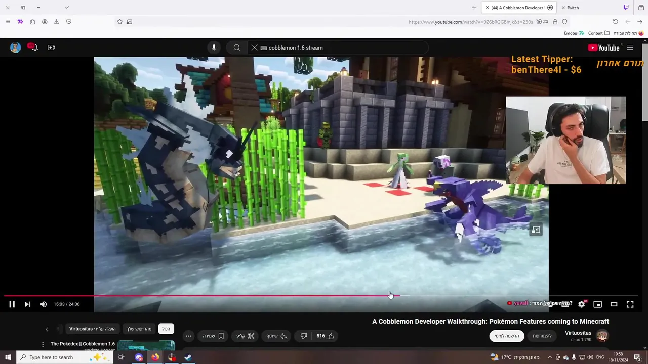The width and height of the screenshot is (648, 364).
Task: Reload the page with refresh icon
Action: [x=616, y=22]
